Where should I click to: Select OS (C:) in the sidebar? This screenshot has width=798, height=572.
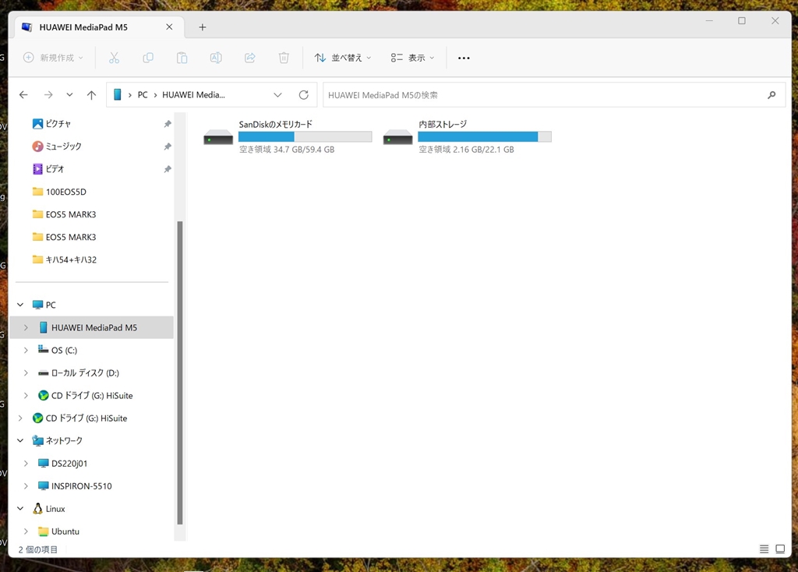point(64,350)
